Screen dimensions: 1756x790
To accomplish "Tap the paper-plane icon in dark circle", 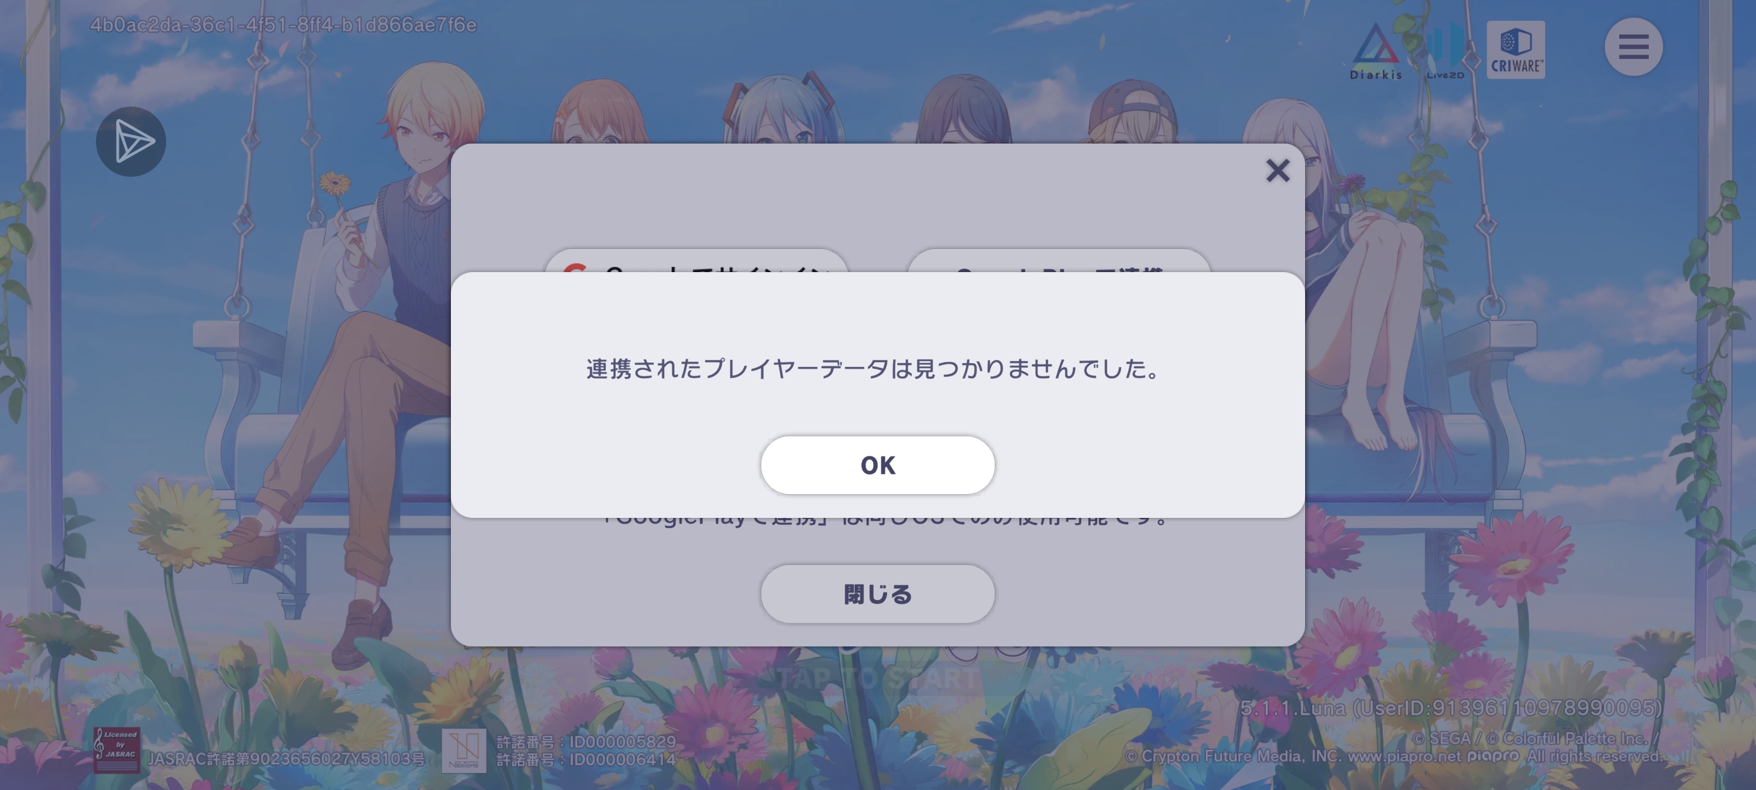I will (131, 142).
